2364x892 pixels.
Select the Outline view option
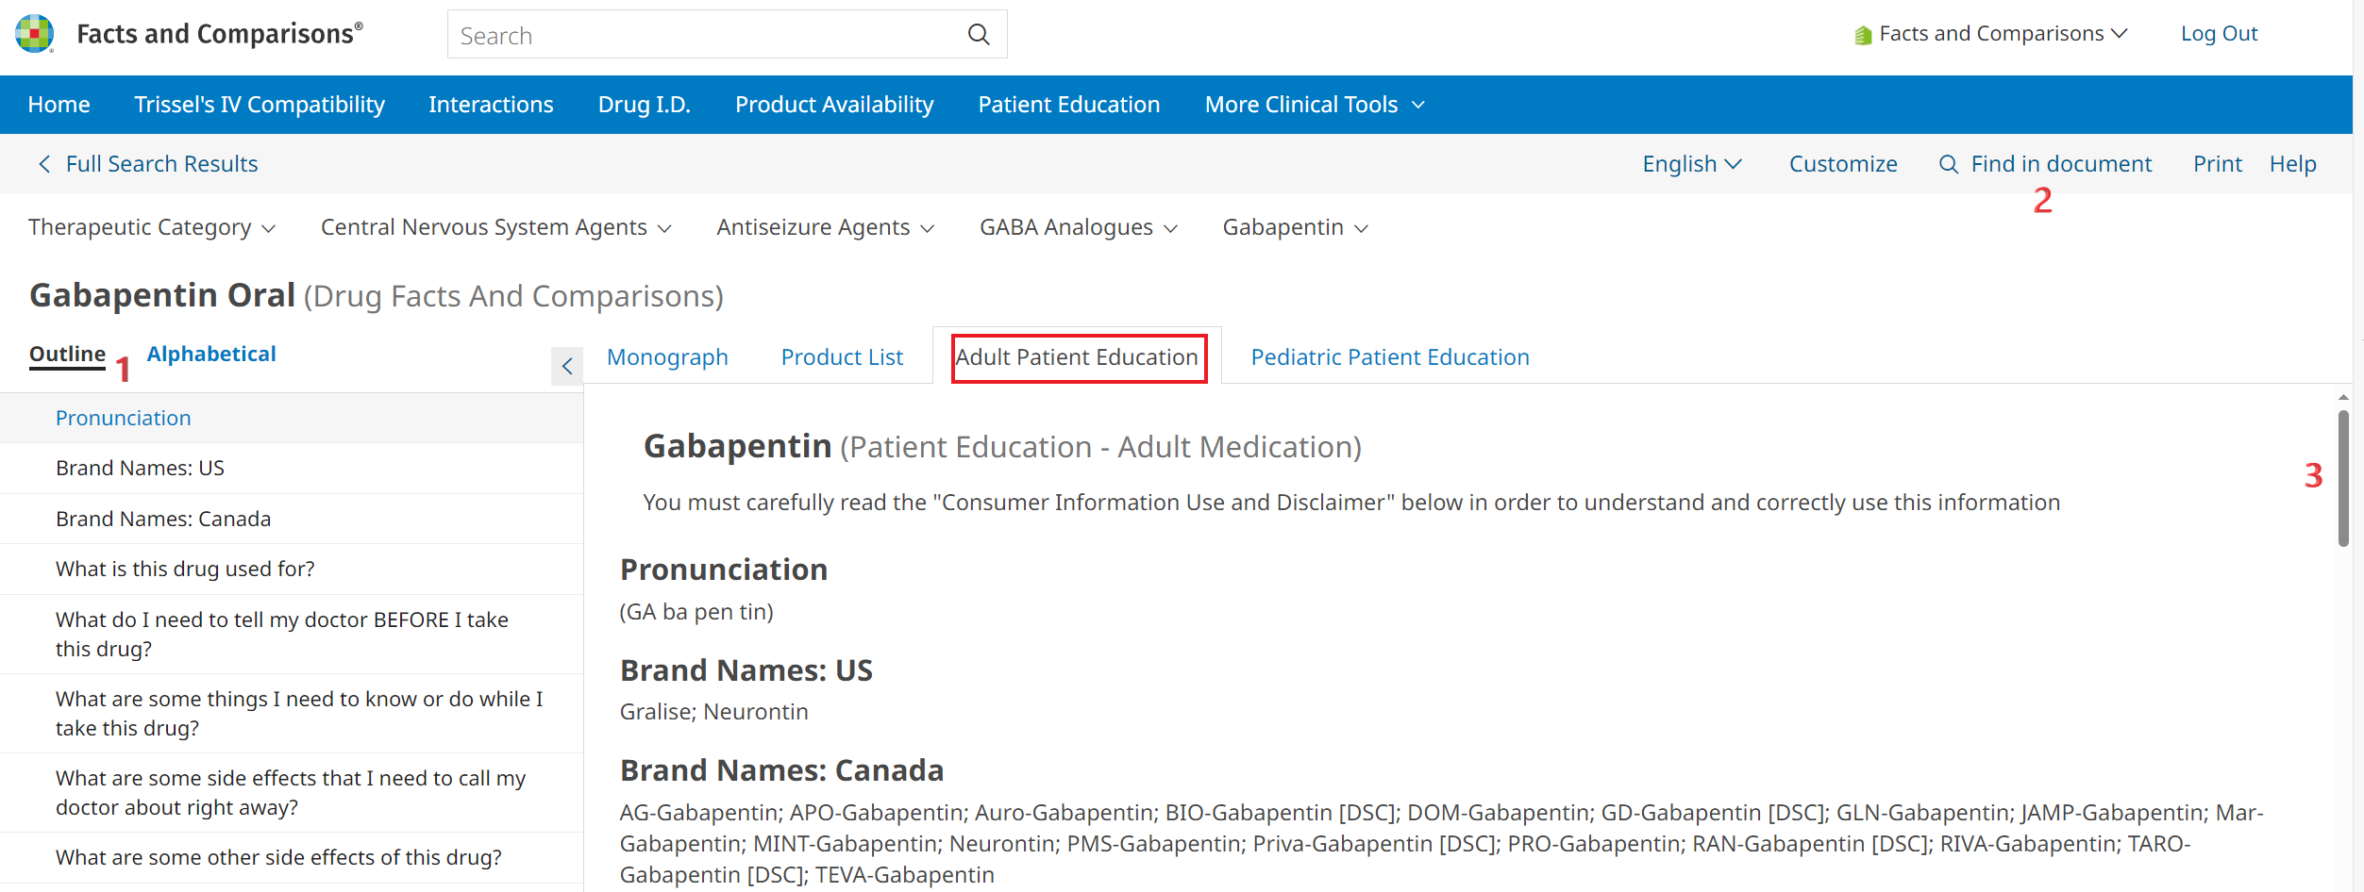(x=67, y=354)
